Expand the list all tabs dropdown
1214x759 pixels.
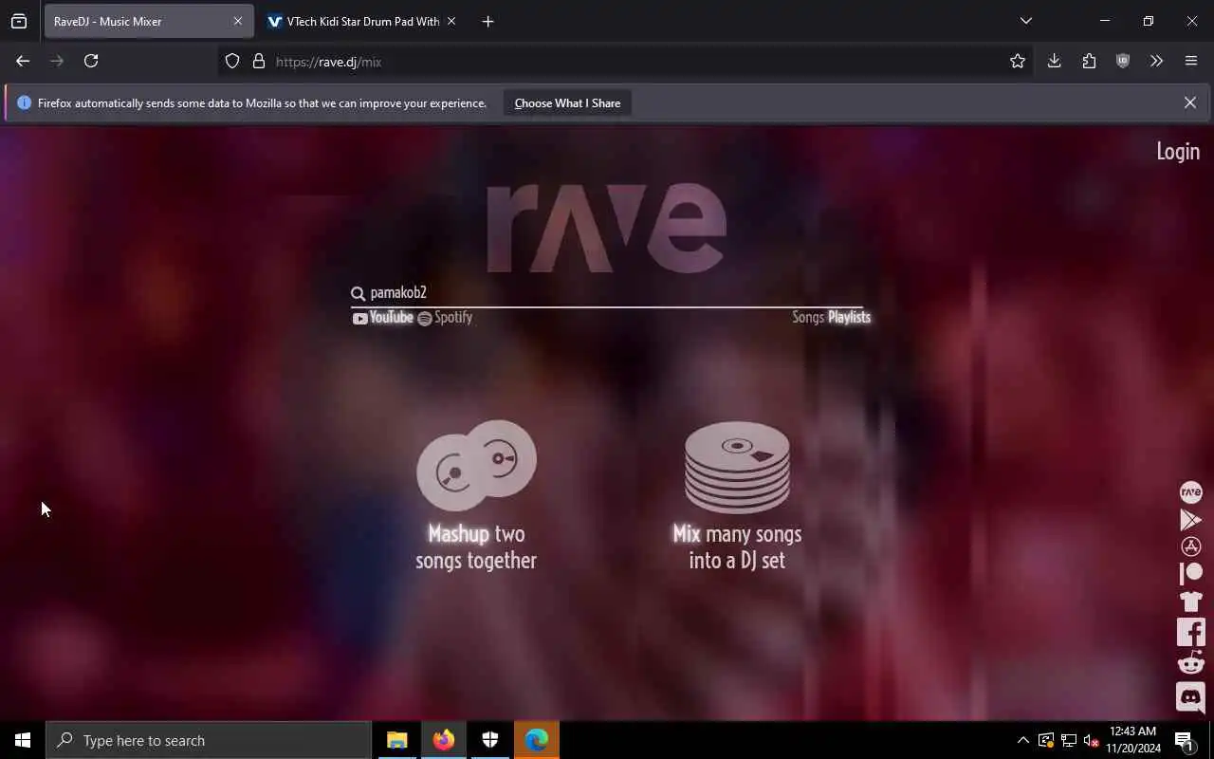click(x=1025, y=21)
